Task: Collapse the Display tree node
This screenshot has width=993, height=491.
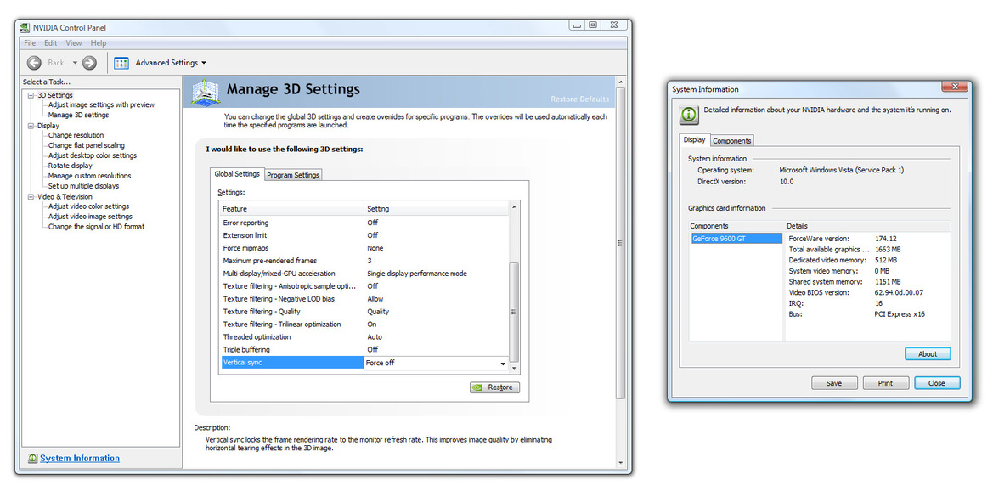Action: pos(31,126)
